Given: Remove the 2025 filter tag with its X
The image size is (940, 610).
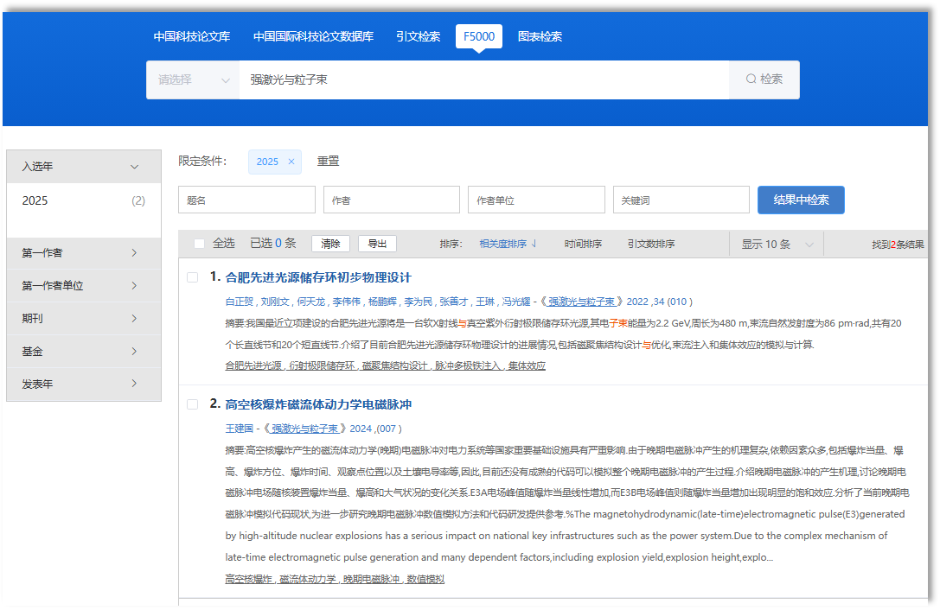Looking at the screenshot, I should click(x=291, y=162).
